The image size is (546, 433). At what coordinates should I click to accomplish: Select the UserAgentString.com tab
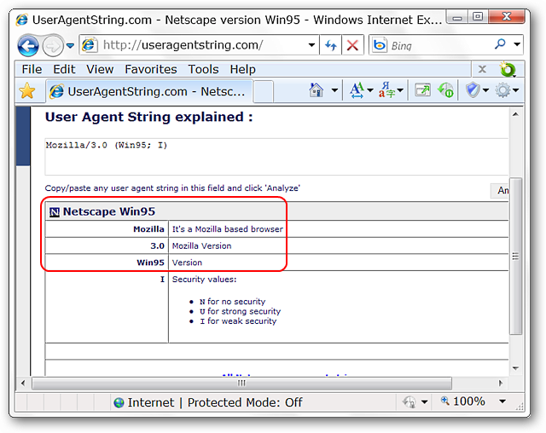149,91
